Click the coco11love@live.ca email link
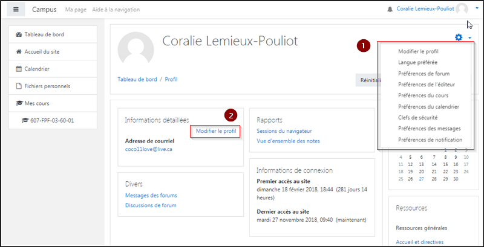 (x=149, y=149)
